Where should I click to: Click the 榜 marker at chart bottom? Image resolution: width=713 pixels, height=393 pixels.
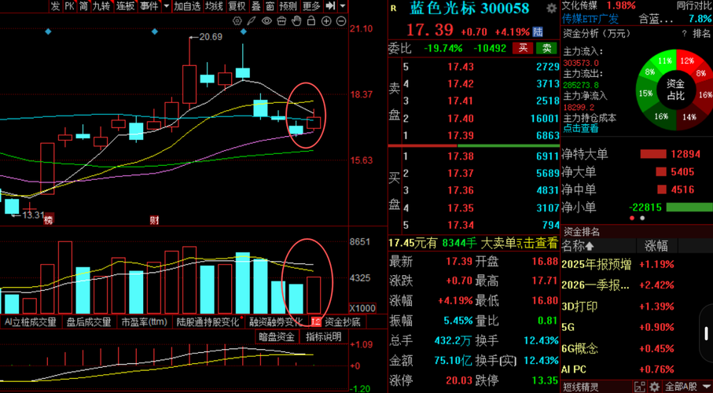[49, 221]
